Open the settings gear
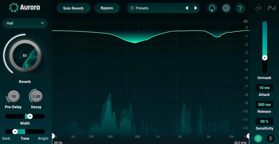Screen dimensions: 279x144 [226, 8]
